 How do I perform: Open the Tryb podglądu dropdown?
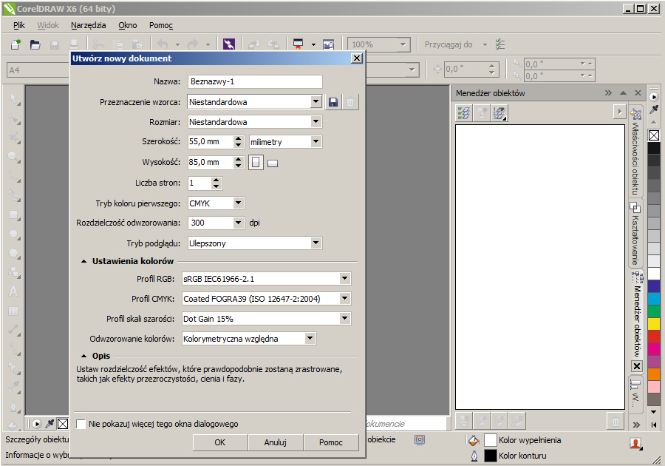(x=316, y=243)
